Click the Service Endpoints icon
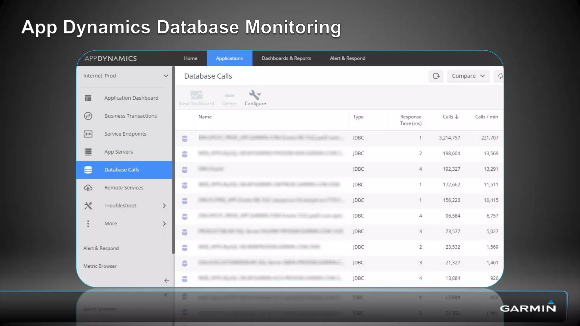 (88, 134)
